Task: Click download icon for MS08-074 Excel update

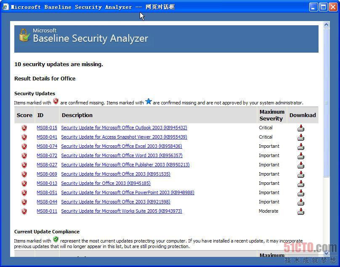Action: click(301, 147)
